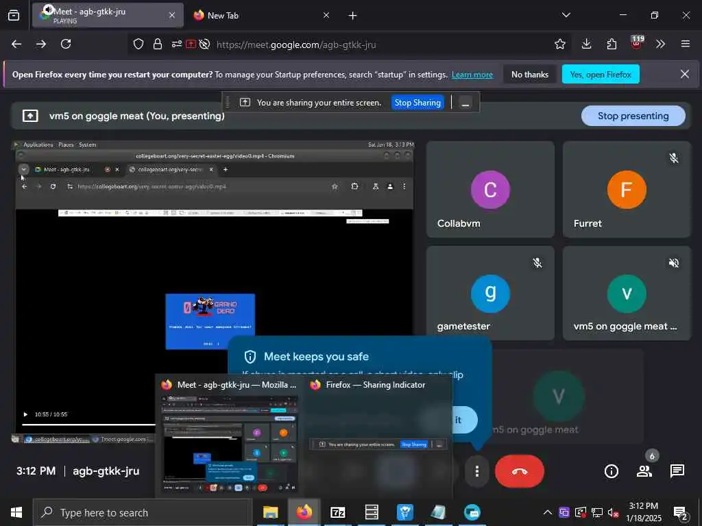Open Firefox downloads panel

[587, 44]
